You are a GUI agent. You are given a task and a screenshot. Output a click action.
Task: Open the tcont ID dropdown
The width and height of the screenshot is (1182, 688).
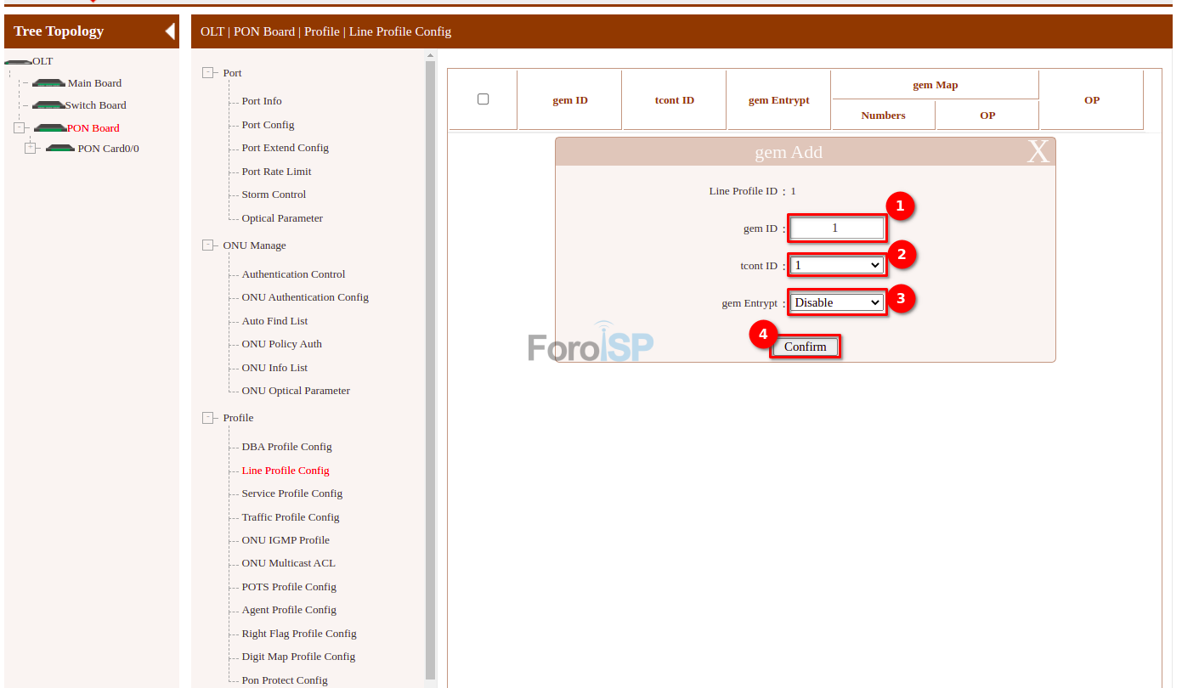[x=837, y=265]
